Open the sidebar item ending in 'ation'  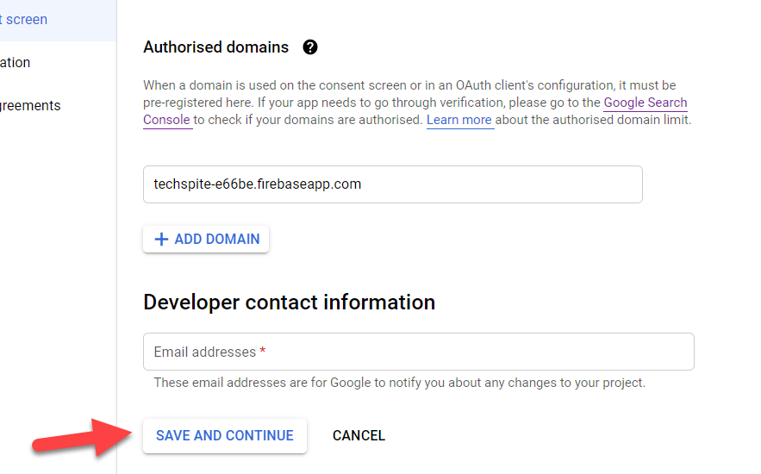coord(16,62)
